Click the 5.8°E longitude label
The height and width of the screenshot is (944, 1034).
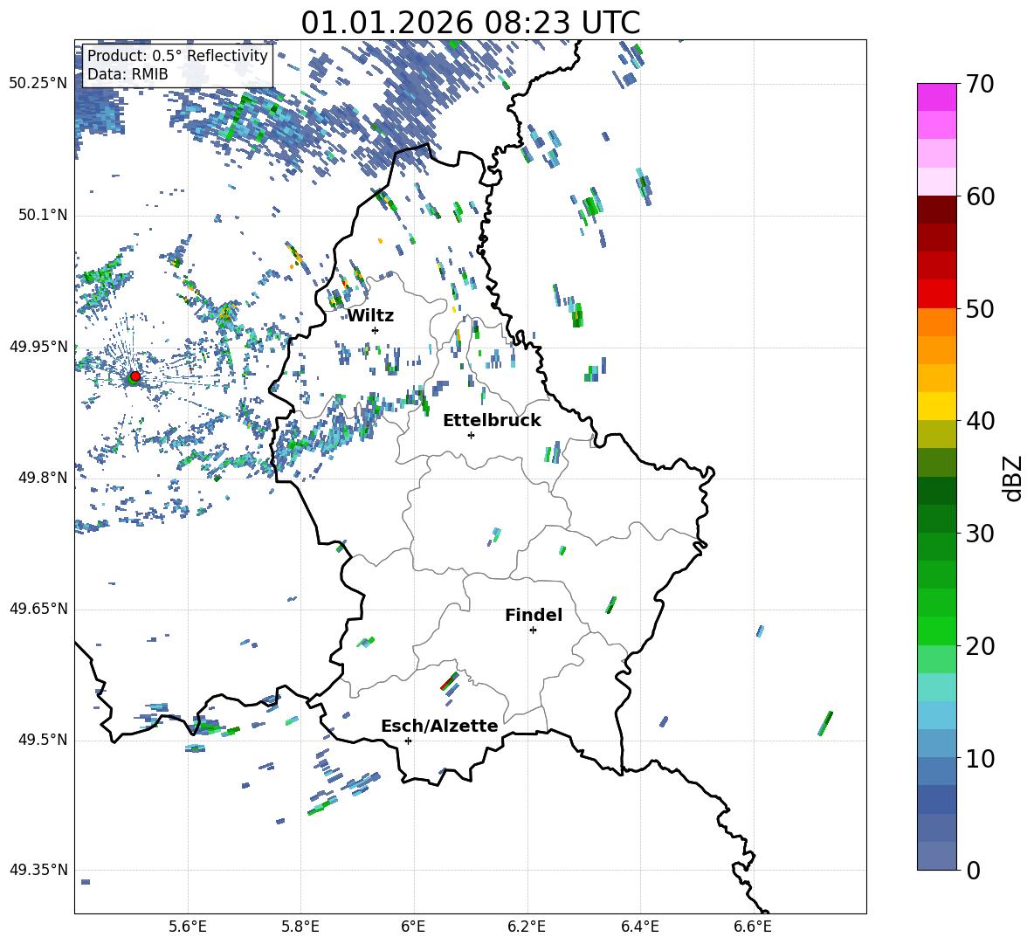tap(300, 927)
